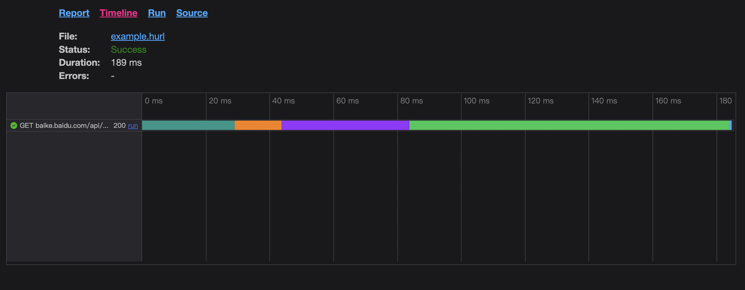Click the Success status text
The width and height of the screenshot is (745, 290).
[x=129, y=50]
